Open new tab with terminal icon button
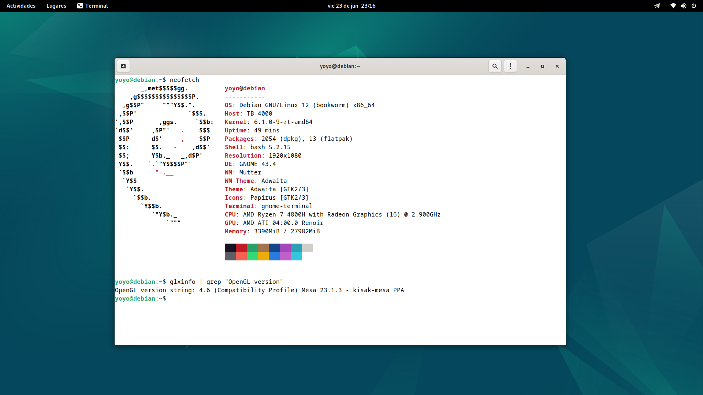The image size is (703, 395). point(123,66)
